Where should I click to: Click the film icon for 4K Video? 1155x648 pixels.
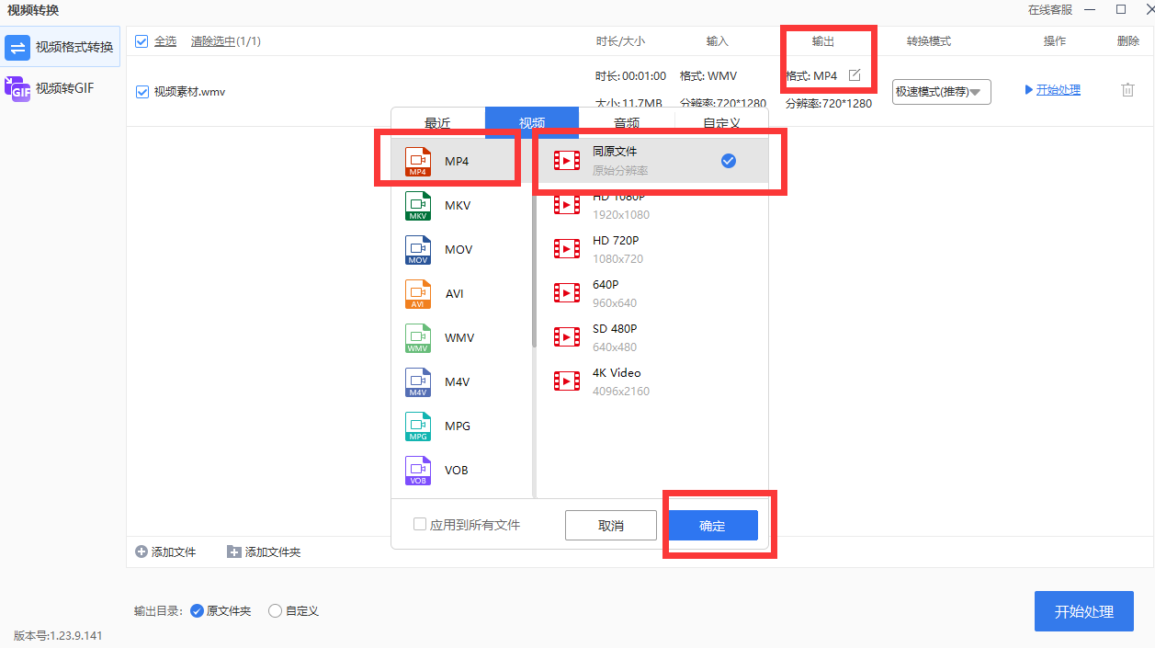click(567, 381)
